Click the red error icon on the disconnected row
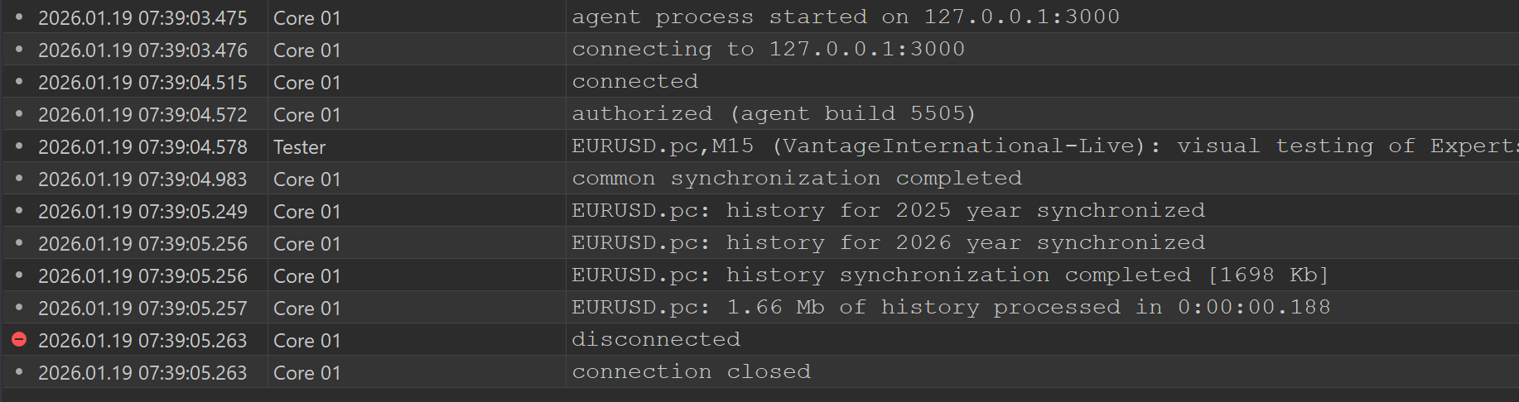The width and height of the screenshot is (1519, 402). [19, 339]
